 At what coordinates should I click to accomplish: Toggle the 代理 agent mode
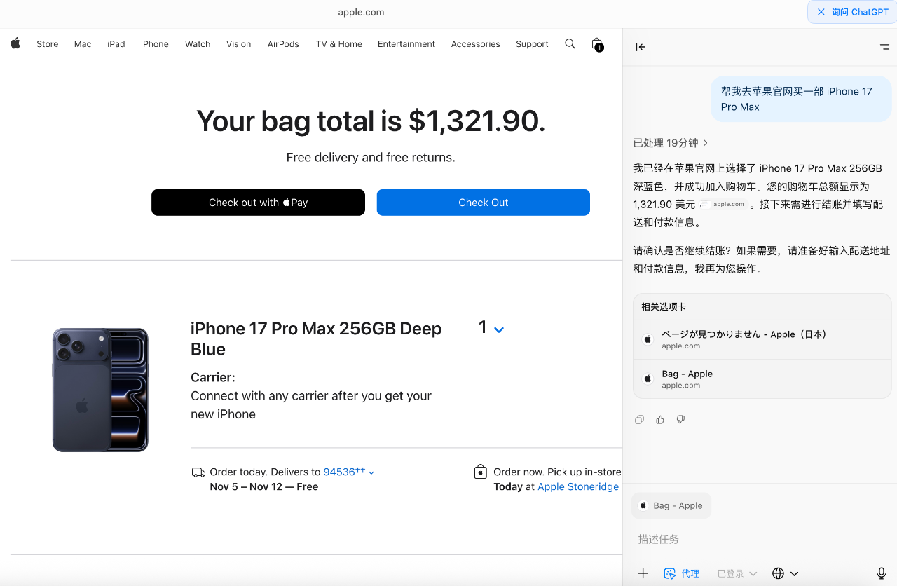tap(682, 573)
